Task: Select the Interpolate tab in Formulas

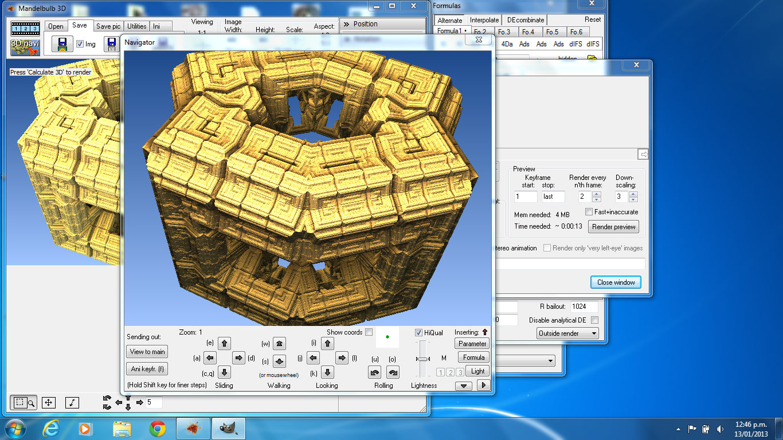Action: [484, 20]
